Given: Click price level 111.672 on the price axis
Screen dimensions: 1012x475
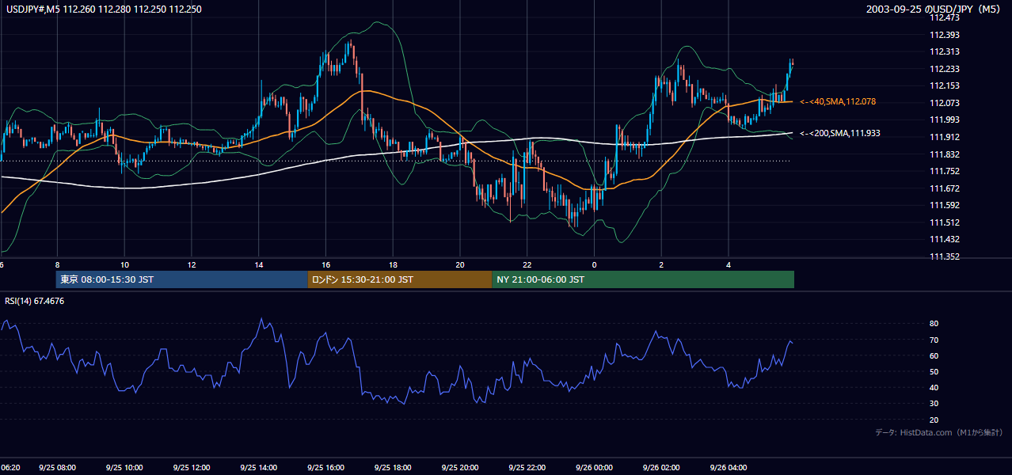Looking at the screenshot, I should click(x=945, y=188).
